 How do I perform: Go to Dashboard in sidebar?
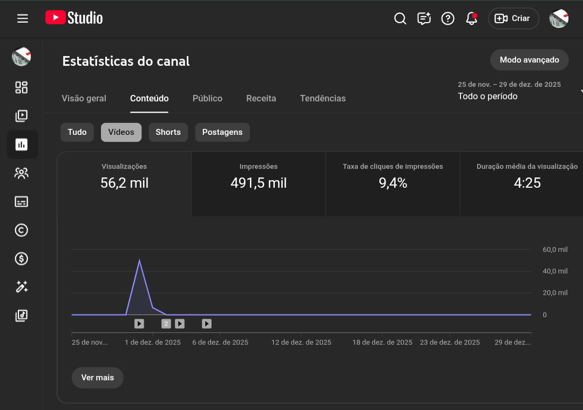22,87
